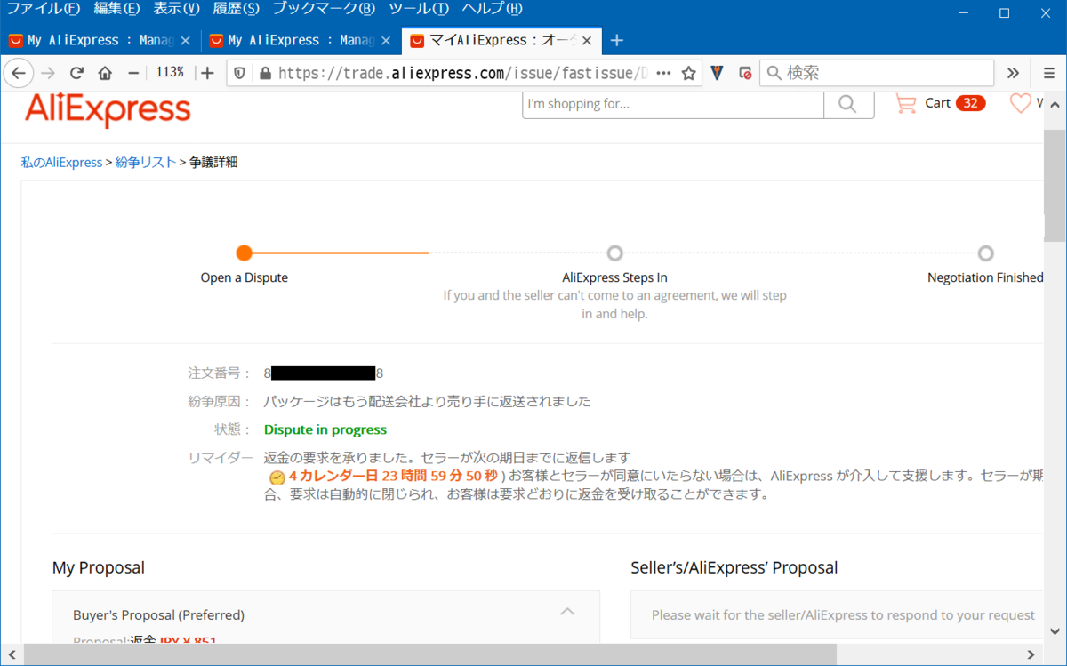Viewport: 1067px width, 666px height.
Task: Click the Seller's/AliExpress' Proposal heading
Action: (734, 567)
